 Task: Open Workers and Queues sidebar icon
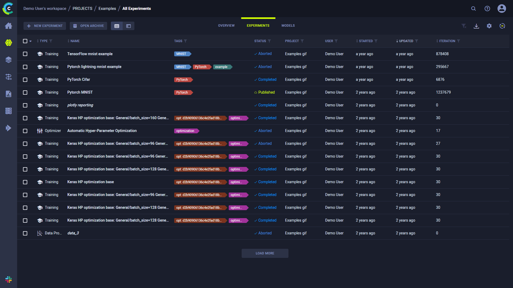pos(9,111)
